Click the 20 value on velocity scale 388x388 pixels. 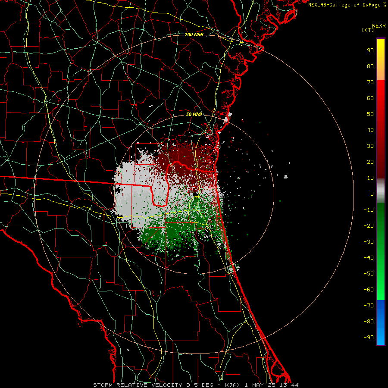(x=370, y=162)
